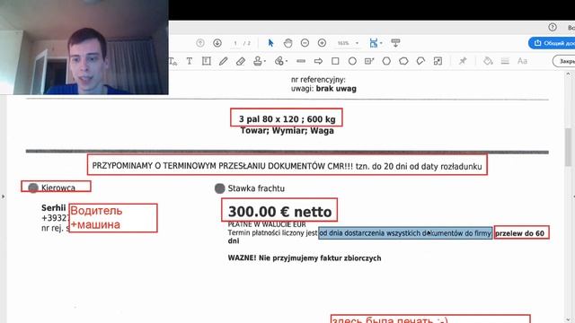
Task: Click the 'WAŻNE! Nie przyjmujemy faktur zbiorczych' line
Action: [305, 258]
